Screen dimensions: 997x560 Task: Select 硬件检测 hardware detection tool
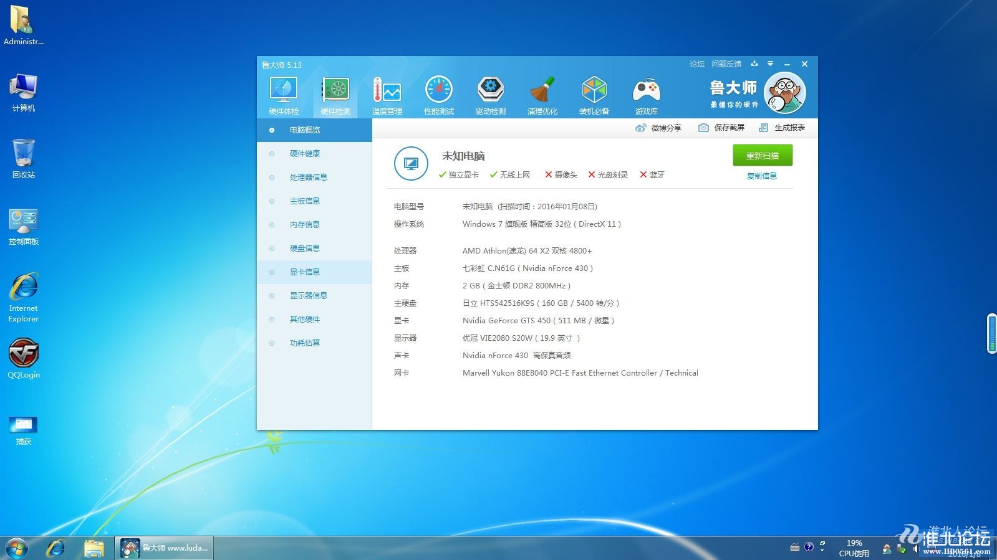[x=335, y=95]
